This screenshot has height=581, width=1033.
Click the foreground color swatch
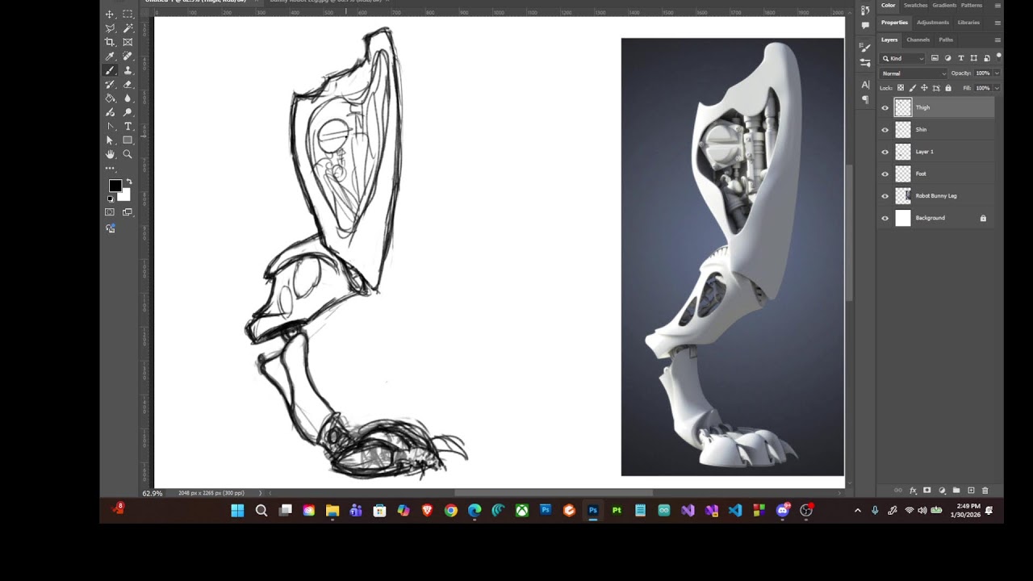pyautogui.click(x=115, y=186)
